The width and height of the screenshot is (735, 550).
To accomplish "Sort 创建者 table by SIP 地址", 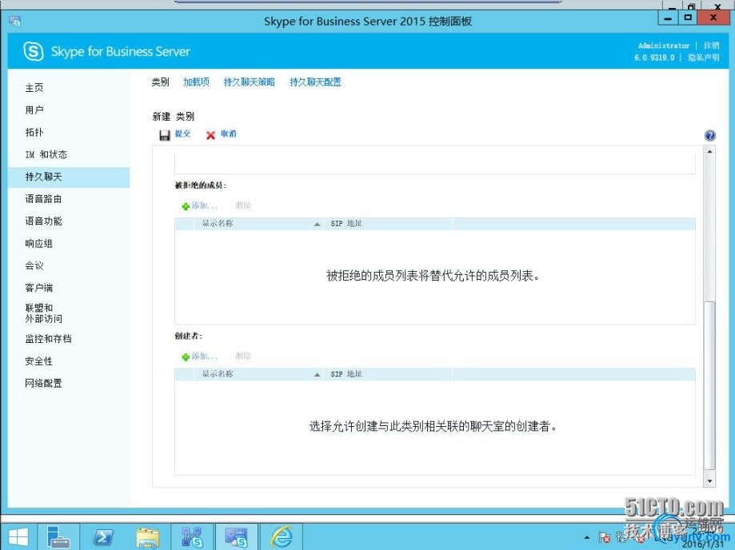I will click(x=346, y=374).
